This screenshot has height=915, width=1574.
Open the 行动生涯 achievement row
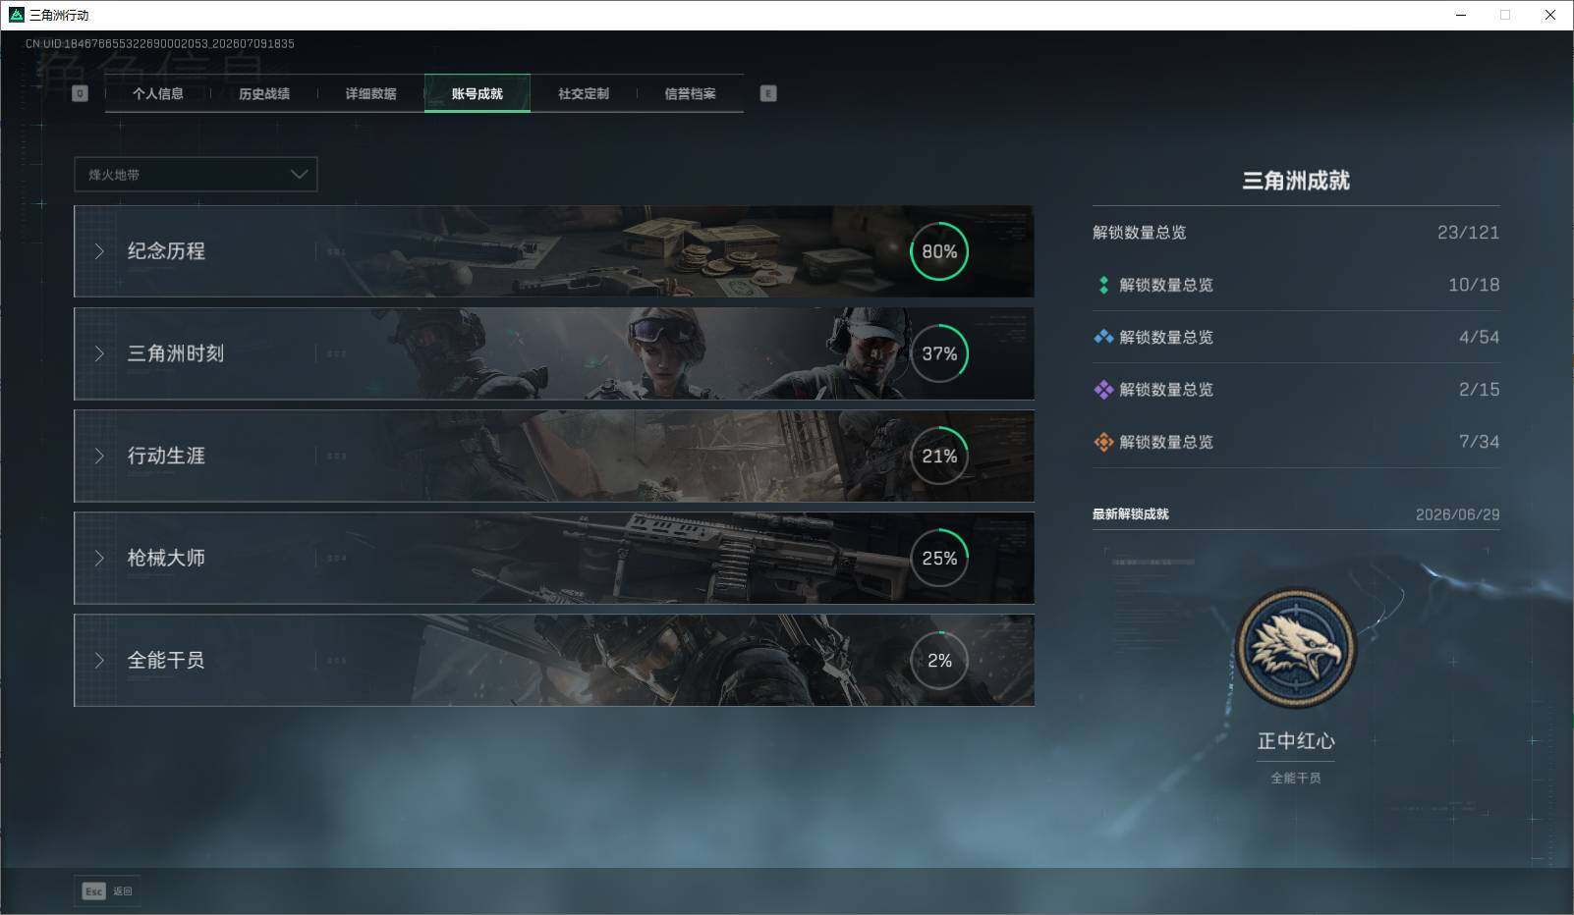coord(554,456)
